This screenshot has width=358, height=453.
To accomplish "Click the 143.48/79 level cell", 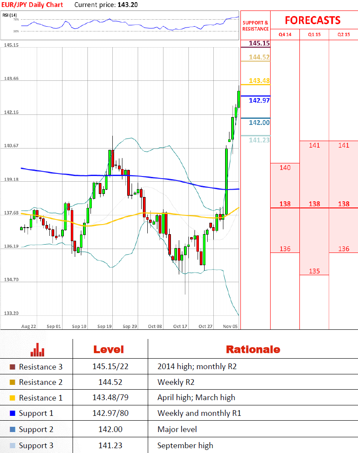I will 110,398.
